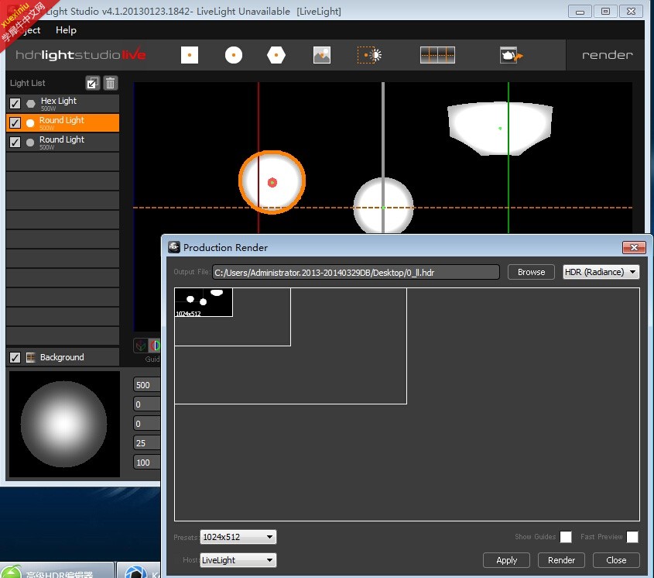
Task: Open the blue app on the taskbar
Action: [x=135, y=572]
